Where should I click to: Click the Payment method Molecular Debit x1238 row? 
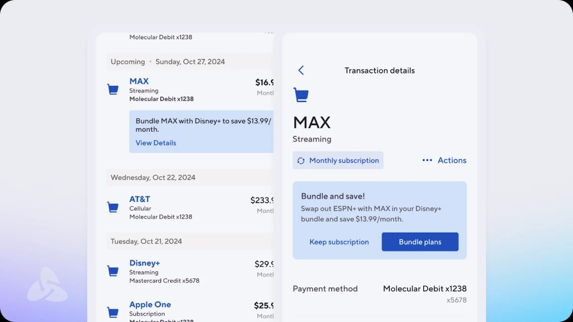[x=380, y=289]
